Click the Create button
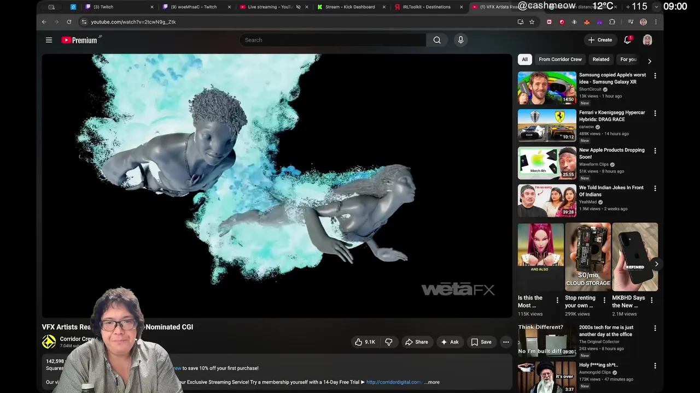The height and width of the screenshot is (393, 700). pyautogui.click(x=600, y=40)
